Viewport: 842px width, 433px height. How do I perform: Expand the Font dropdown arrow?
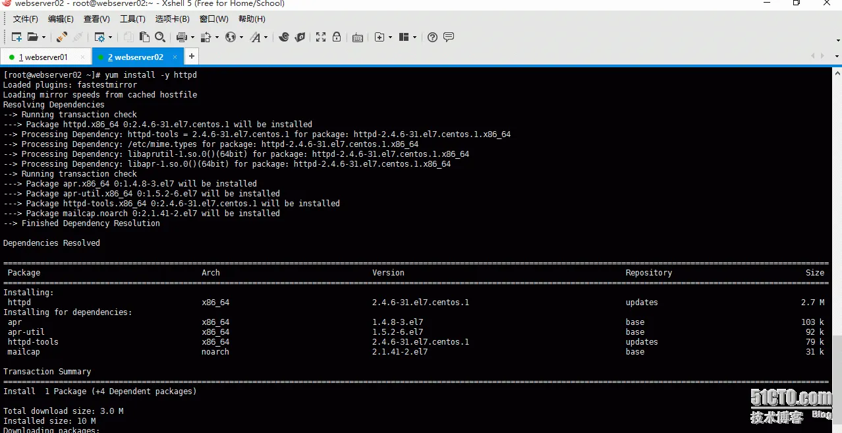coord(266,38)
